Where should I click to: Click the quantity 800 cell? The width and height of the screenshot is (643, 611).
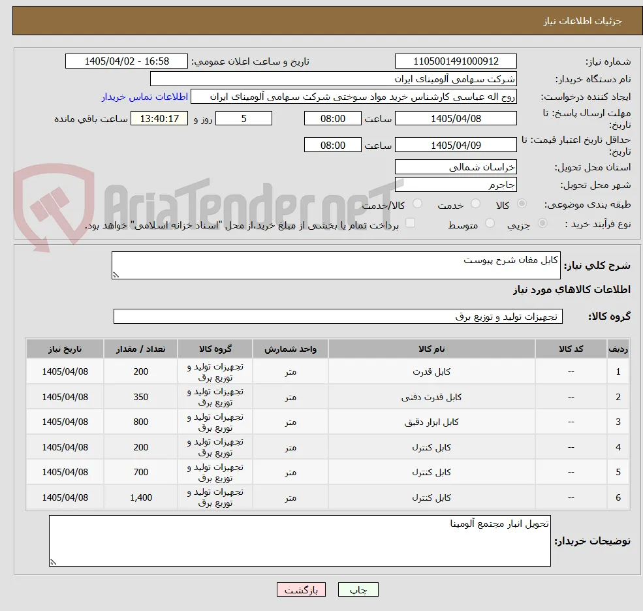[x=140, y=422]
